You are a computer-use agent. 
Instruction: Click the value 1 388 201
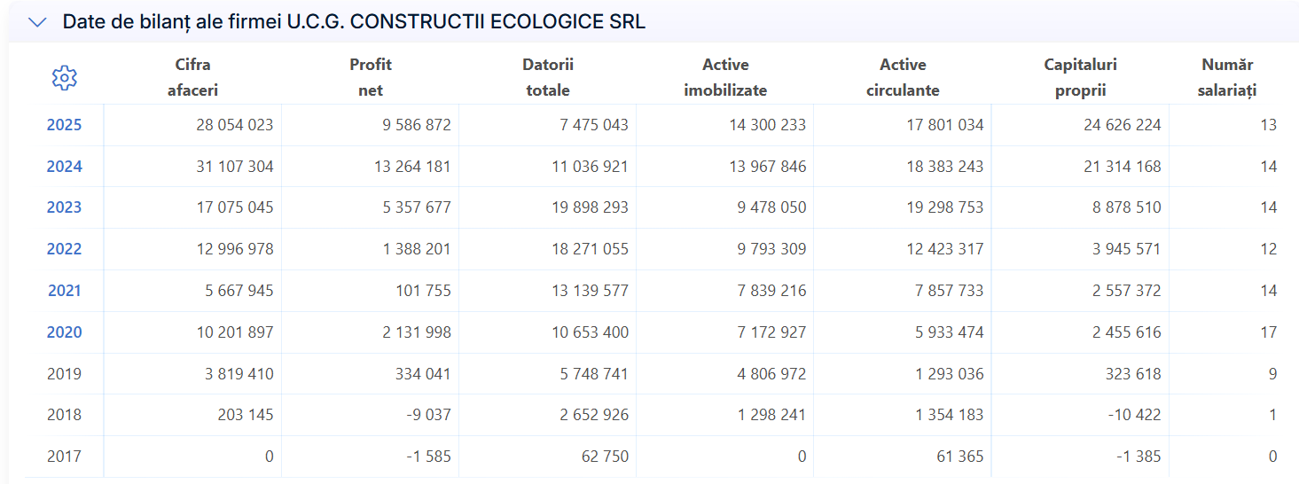point(417,249)
